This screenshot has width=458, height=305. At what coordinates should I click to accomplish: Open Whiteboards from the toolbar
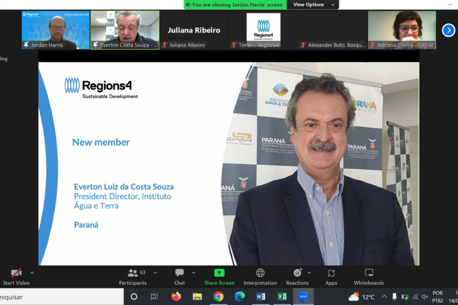(369, 273)
